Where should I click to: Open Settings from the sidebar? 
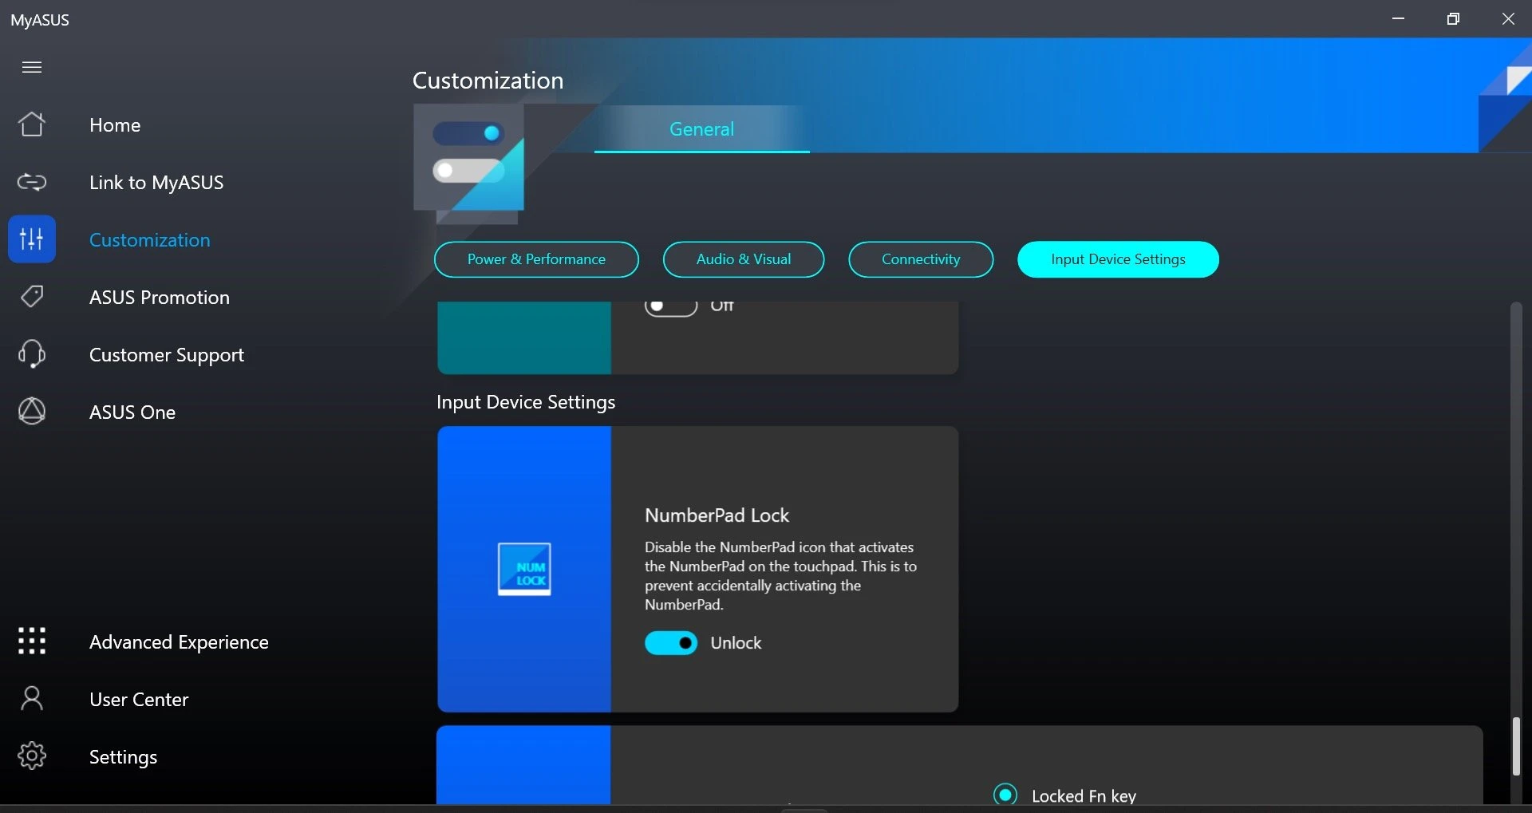[x=123, y=757]
